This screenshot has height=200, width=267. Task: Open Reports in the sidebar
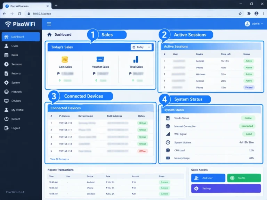pyautogui.click(x=21, y=74)
